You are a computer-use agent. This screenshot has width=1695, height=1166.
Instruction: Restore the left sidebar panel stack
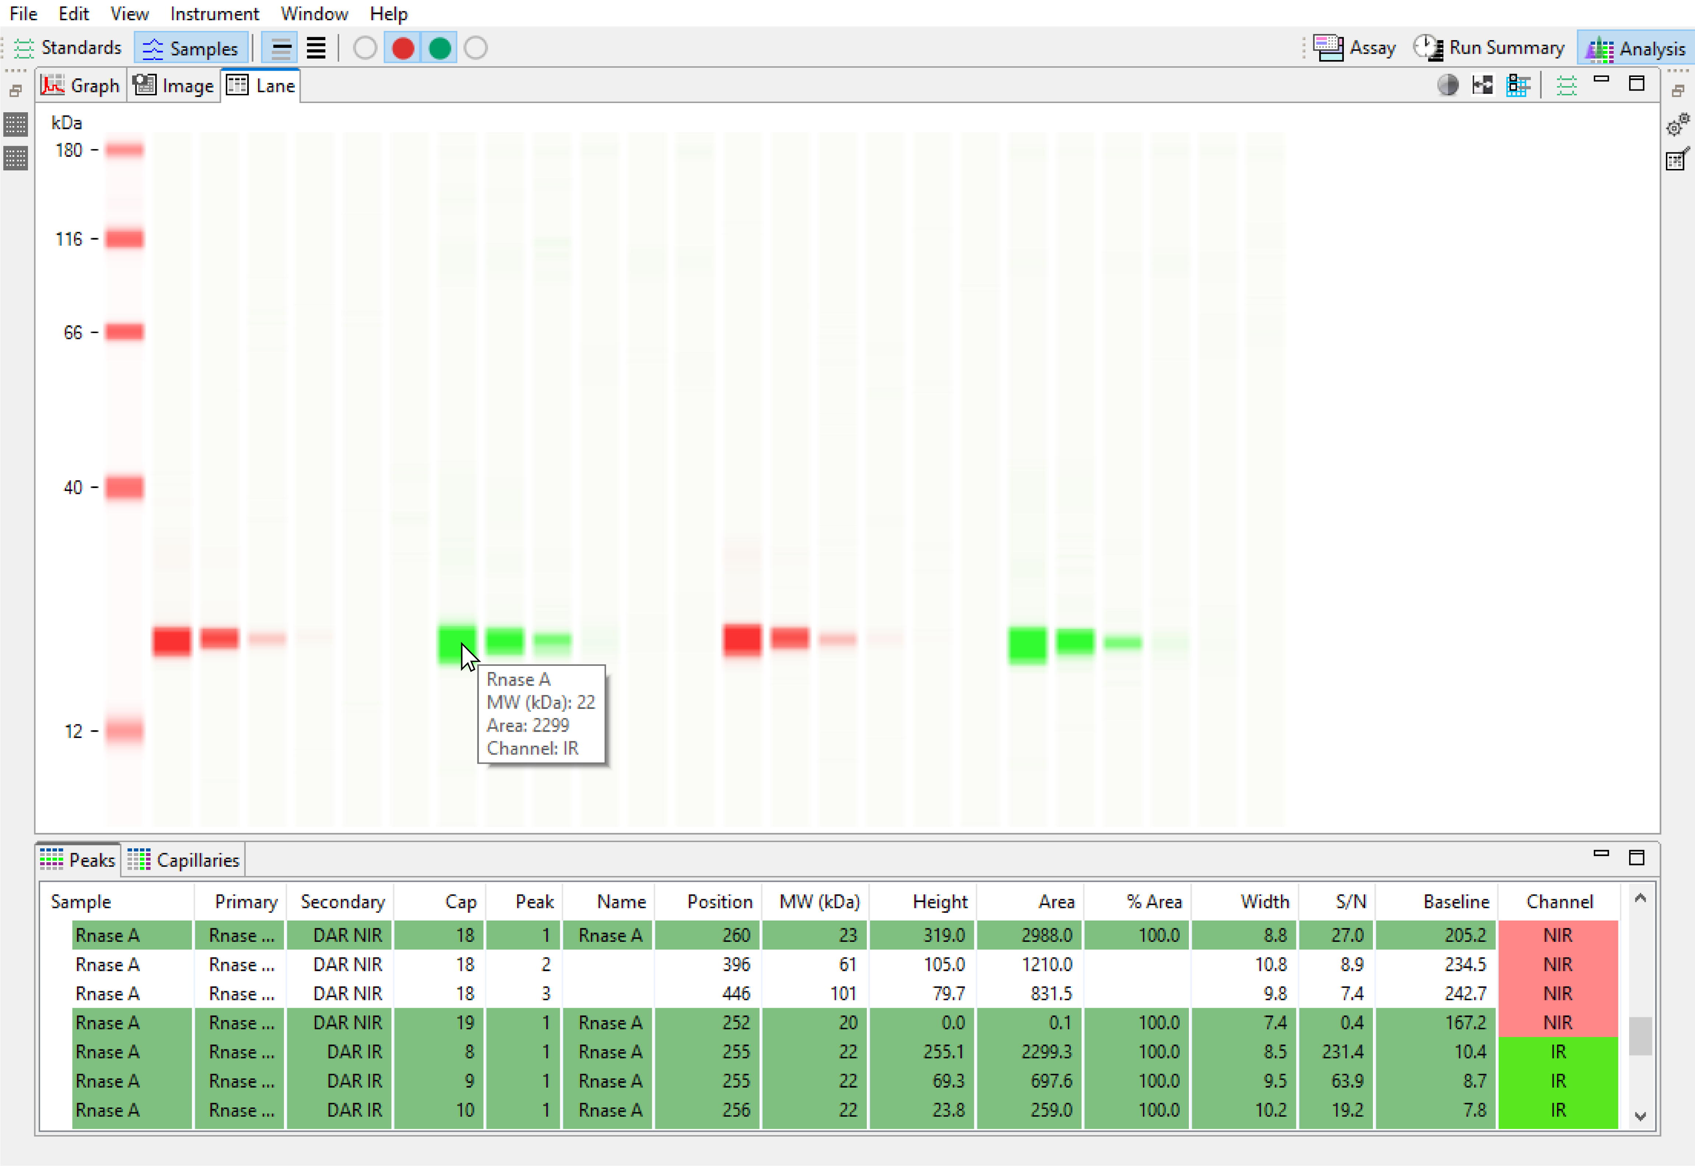pos(16,91)
